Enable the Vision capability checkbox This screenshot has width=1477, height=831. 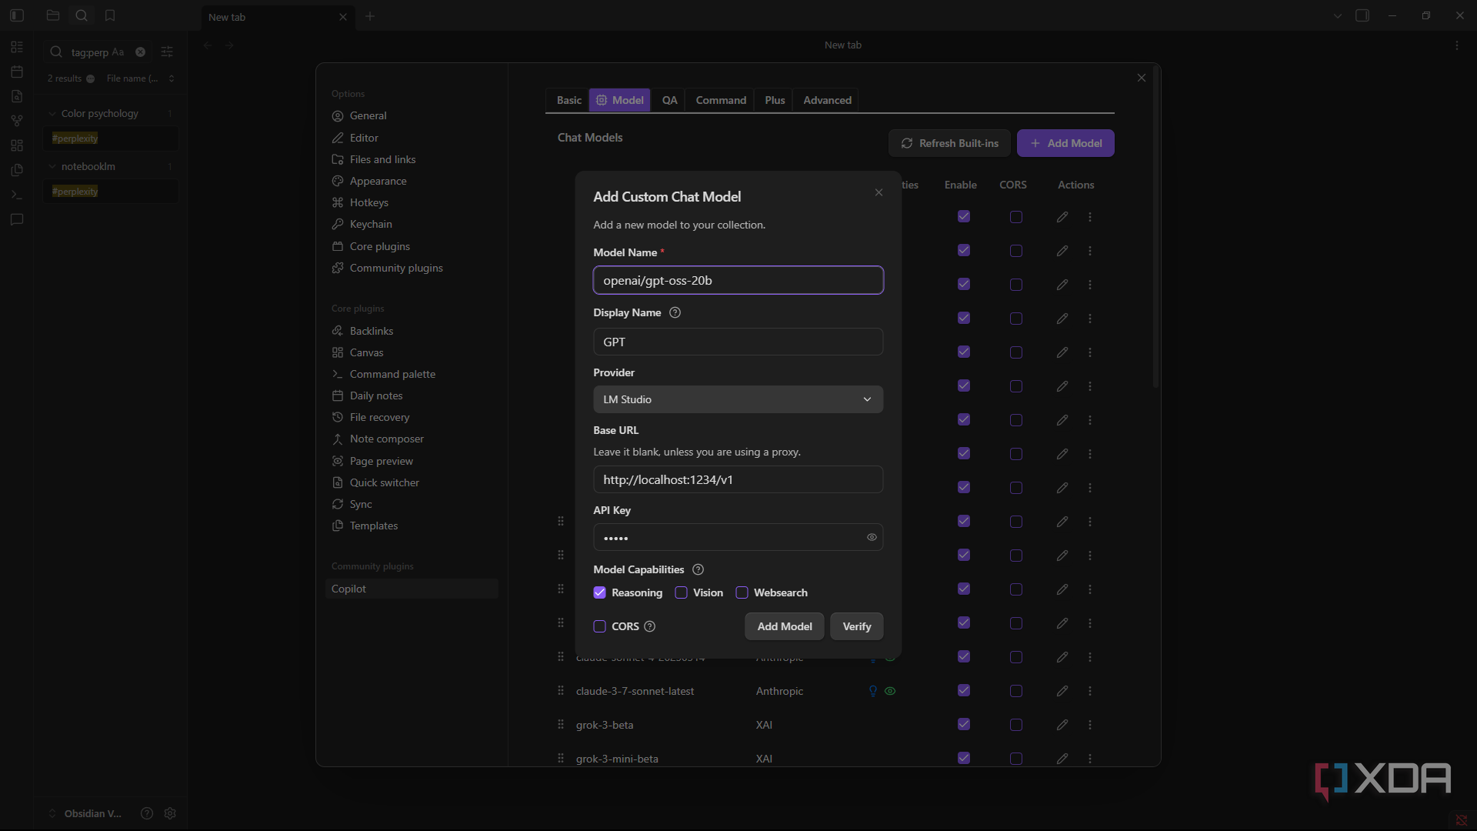point(681,592)
